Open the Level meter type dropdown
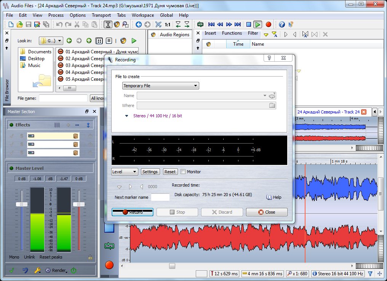 point(125,172)
